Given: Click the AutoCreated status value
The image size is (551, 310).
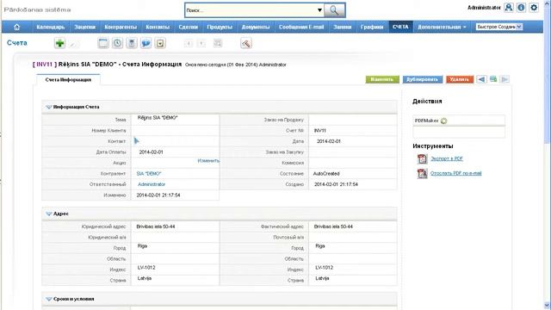Looking at the screenshot, I should [326, 174].
